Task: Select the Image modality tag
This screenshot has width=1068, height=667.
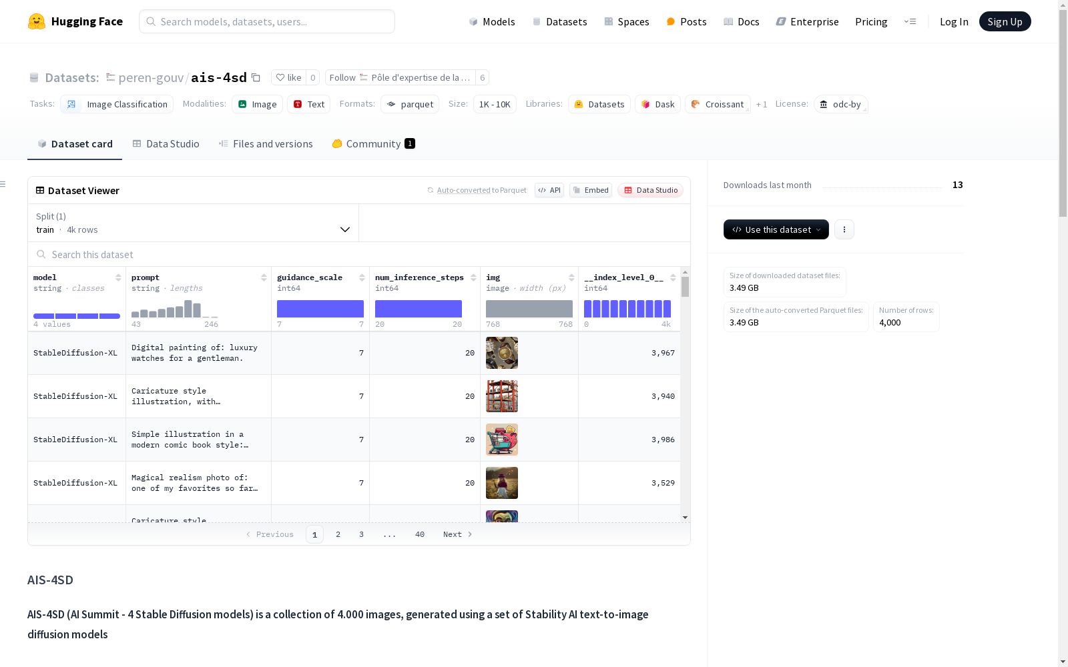Action: [257, 104]
